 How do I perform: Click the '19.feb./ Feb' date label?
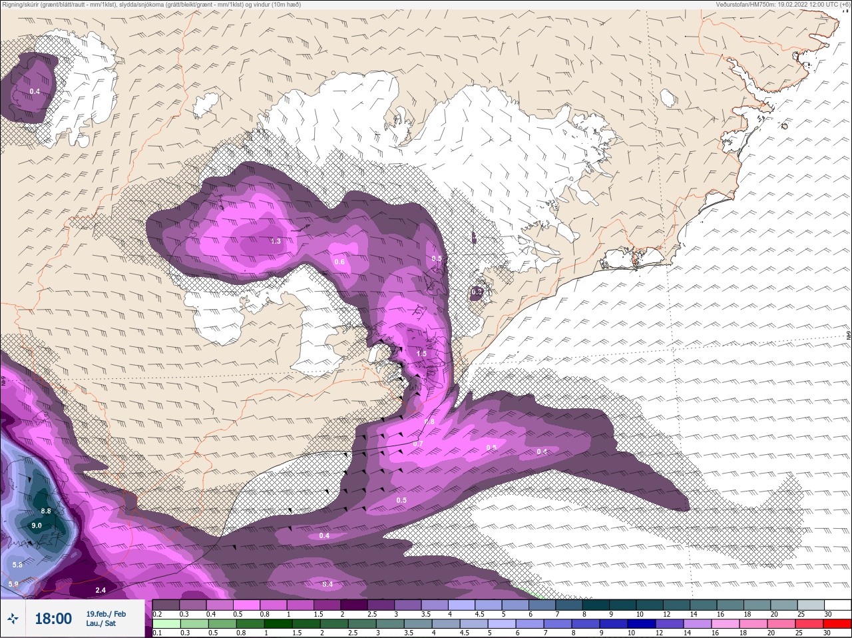tap(106, 614)
